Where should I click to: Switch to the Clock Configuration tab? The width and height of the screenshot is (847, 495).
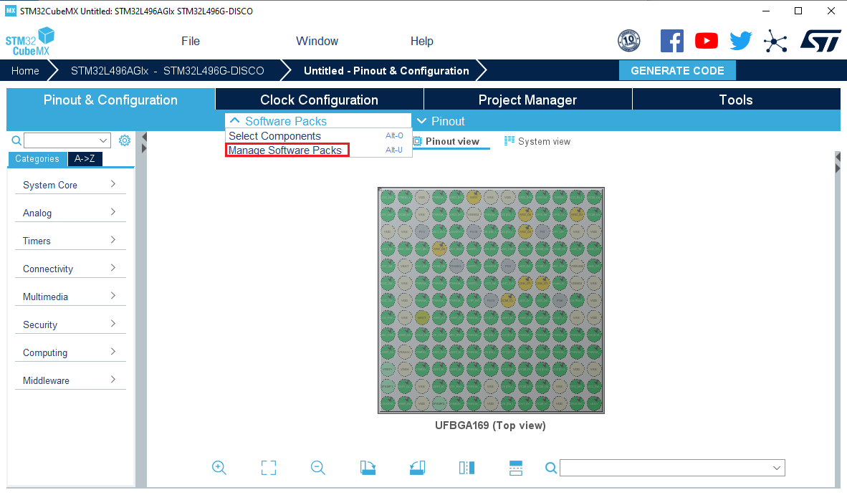coord(320,100)
